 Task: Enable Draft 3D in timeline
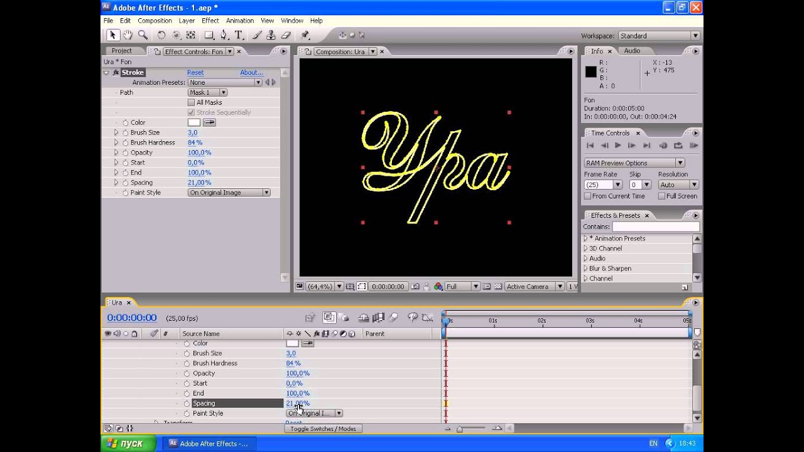tap(345, 318)
